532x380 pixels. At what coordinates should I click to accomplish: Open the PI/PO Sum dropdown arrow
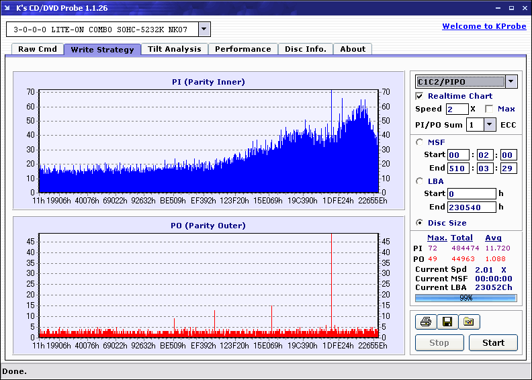pyautogui.click(x=489, y=125)
